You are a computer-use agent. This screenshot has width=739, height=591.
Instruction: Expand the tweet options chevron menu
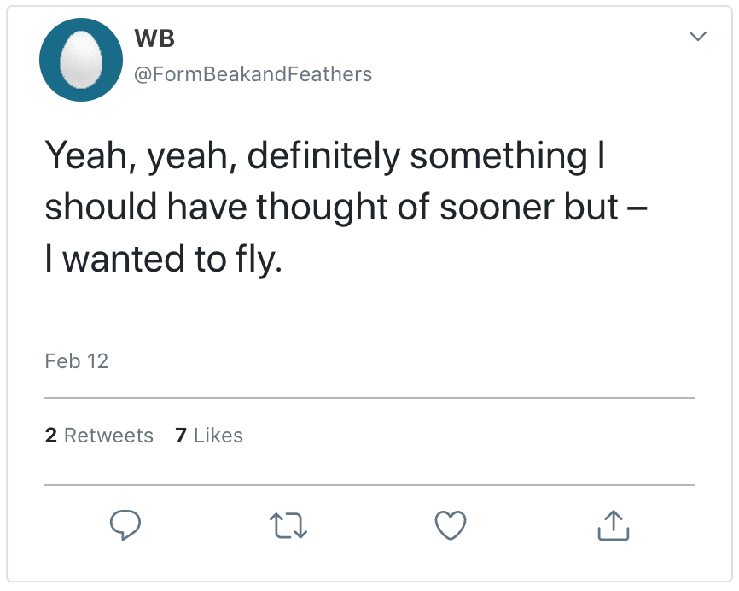697,37
